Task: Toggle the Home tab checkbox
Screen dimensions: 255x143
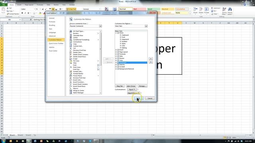Action: click(x=118, y=33)
